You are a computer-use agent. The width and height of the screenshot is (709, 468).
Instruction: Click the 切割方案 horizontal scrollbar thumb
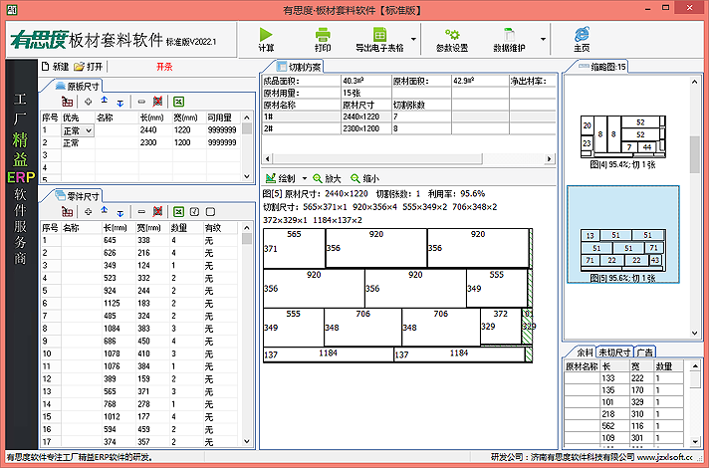(377, 158)
